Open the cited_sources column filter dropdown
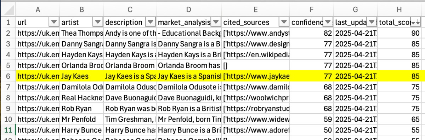425x140 pixels. [284, 22]
